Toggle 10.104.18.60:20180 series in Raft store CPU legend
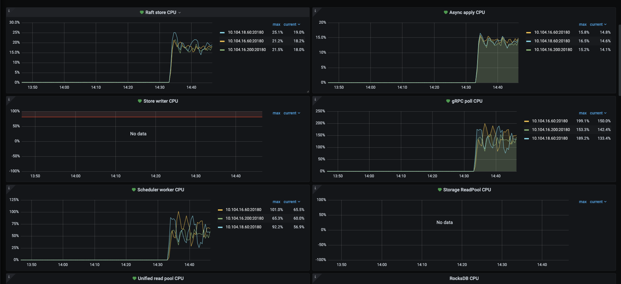Viewport: 621px width, 284px height. [246, 32]
